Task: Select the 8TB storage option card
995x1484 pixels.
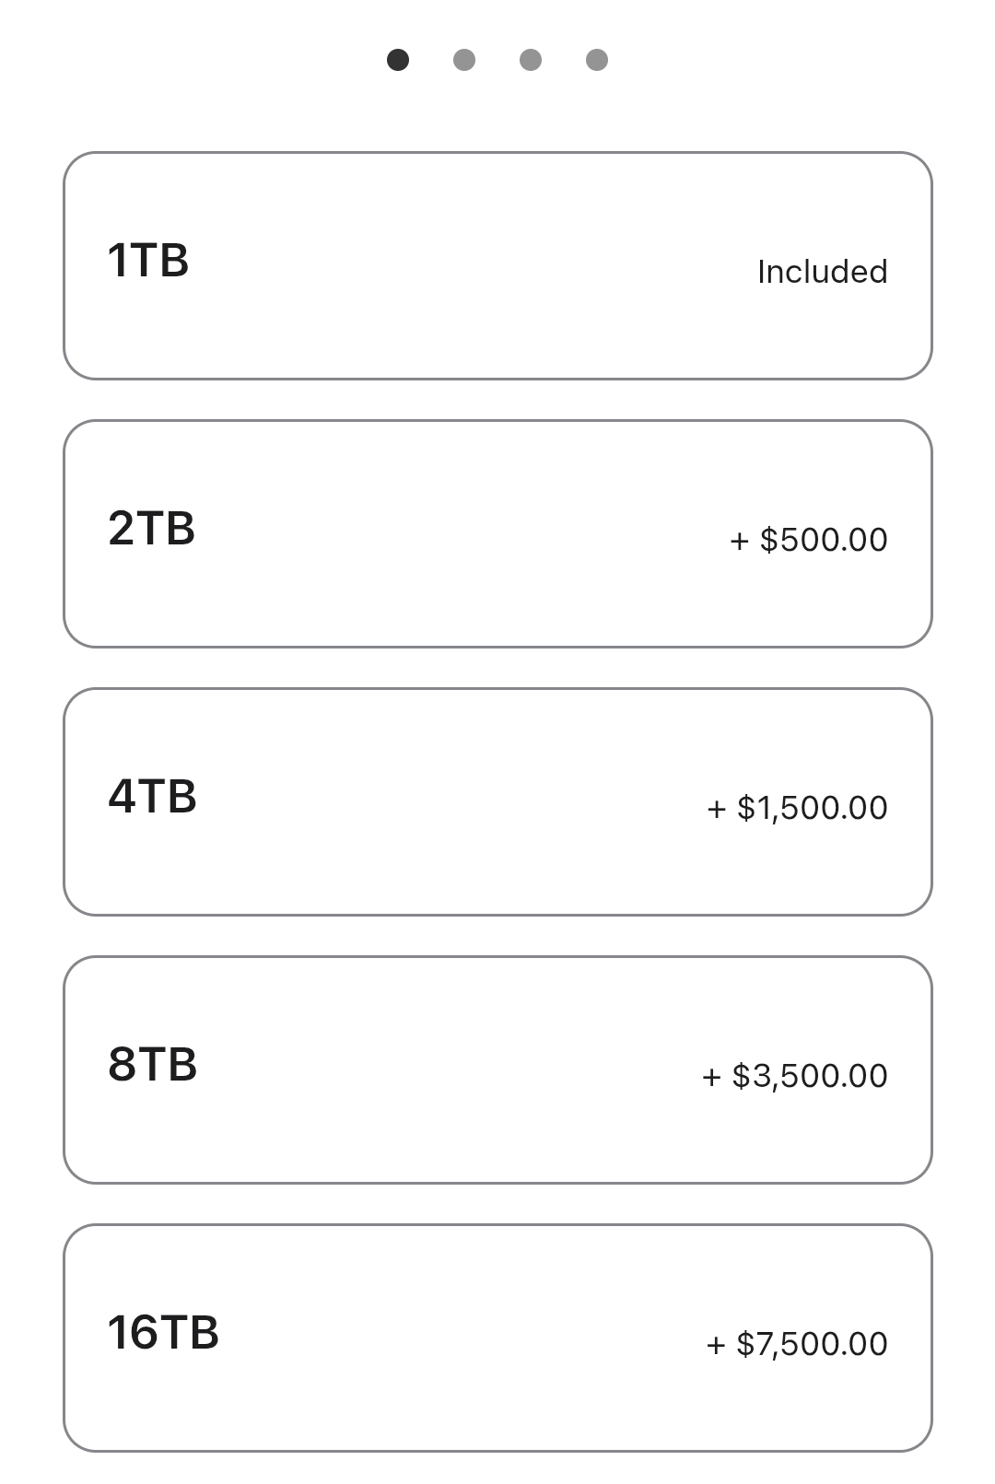Action: point(497,1069)
